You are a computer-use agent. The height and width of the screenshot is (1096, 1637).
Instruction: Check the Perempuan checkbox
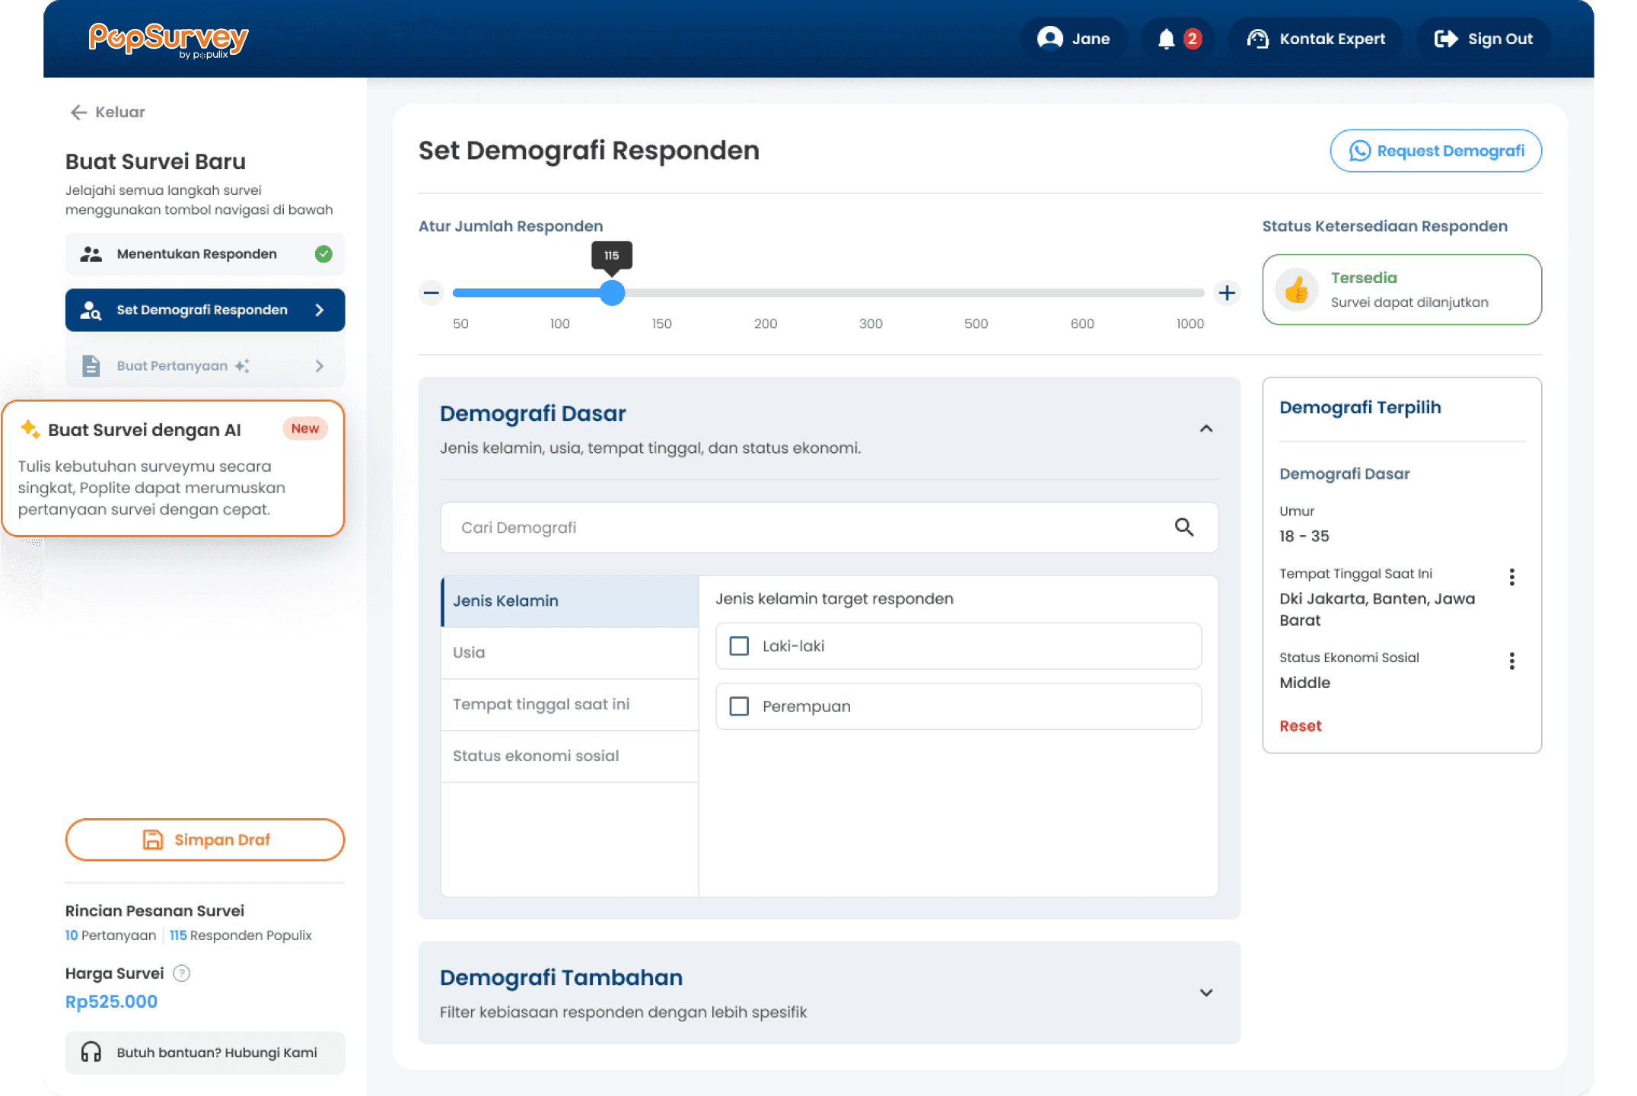tap(739, 706)
